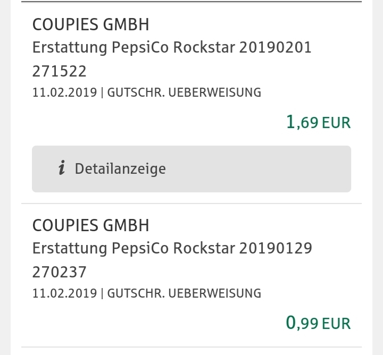This screenshot has height=355, width=383.
Task: Click the 0,99 EUR amount
Action: 319,323
